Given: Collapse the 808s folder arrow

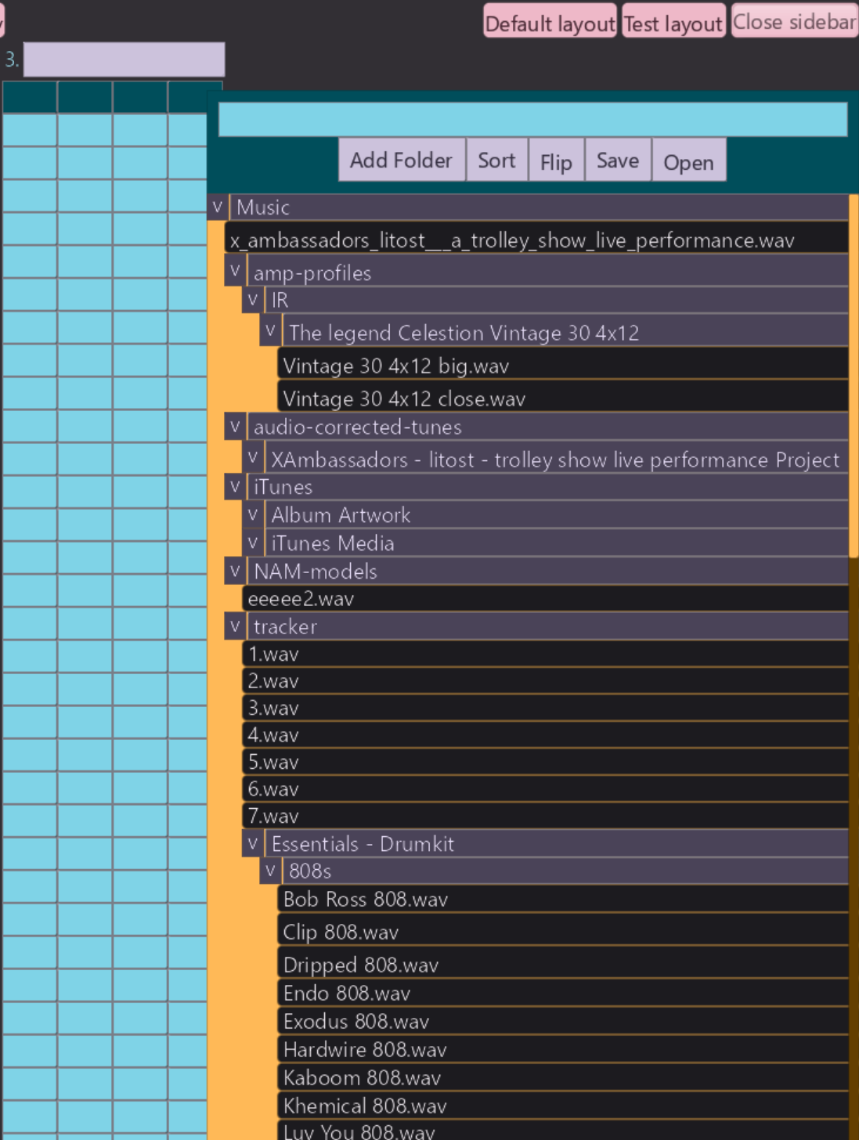Looking at the screenshot, I should [270, 870].
